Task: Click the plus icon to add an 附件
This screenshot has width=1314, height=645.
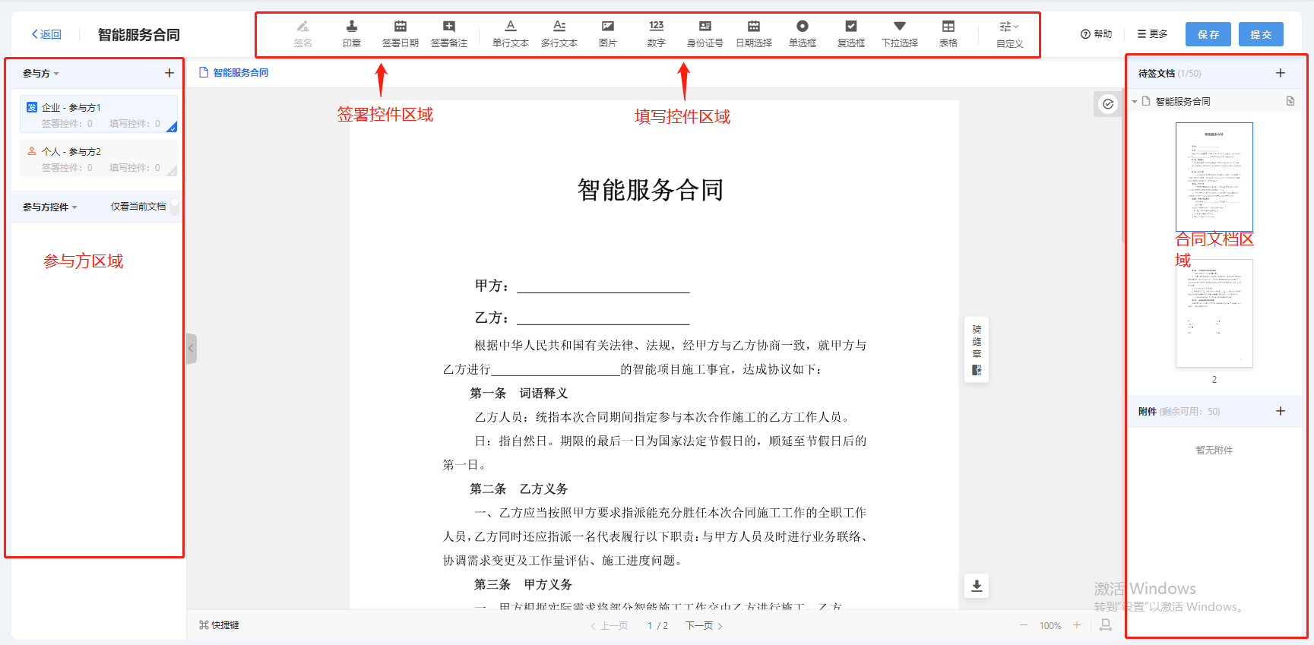Action: pos(1281,411)
